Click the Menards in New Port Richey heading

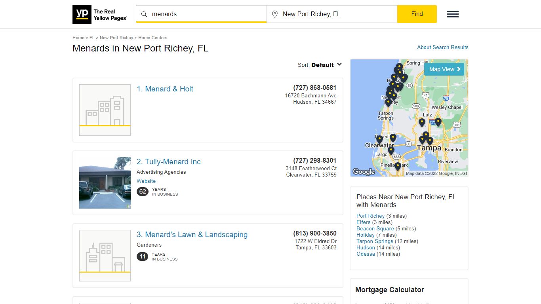(141, 48)
